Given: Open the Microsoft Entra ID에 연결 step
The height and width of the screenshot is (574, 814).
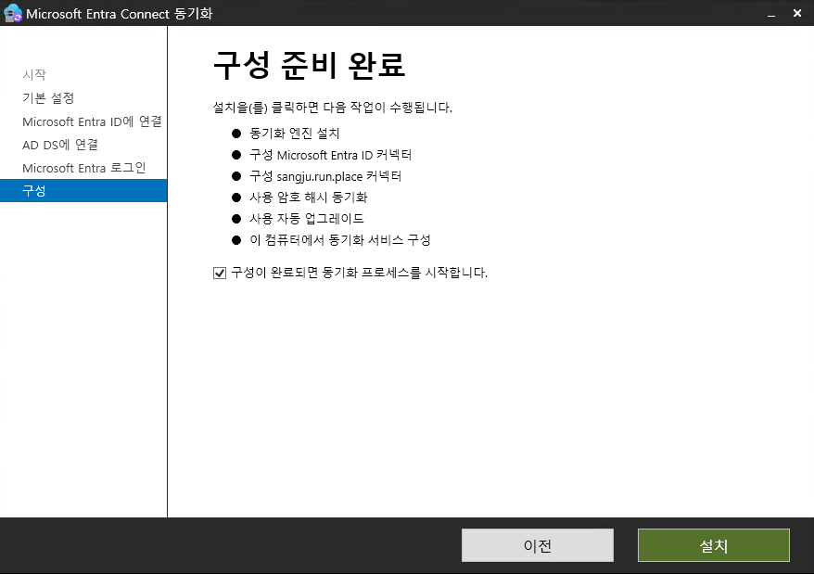Looking at the screenshot, I should coord(92,121).
